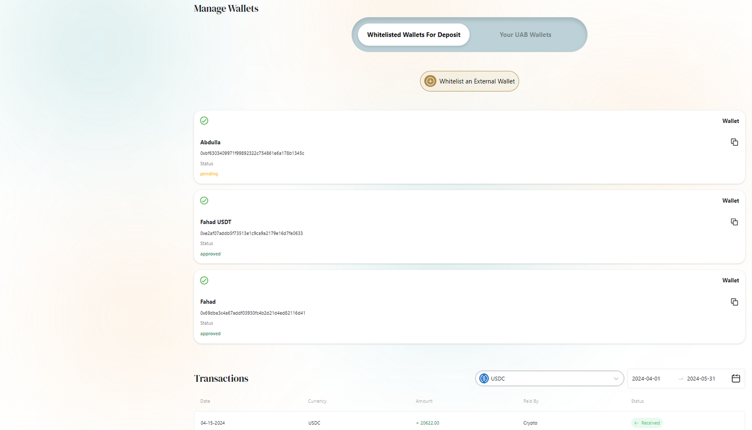Switch to Your UAB Wallets tab
The width and height of the screenshot is (752, 430).
(x=525, y=35)
